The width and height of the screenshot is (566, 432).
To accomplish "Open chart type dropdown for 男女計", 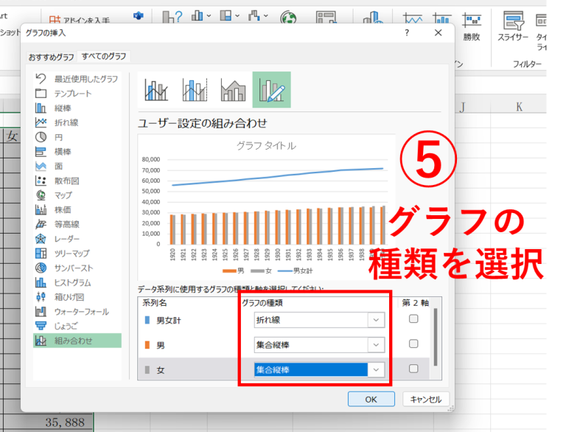I will [x=376, y=320].
